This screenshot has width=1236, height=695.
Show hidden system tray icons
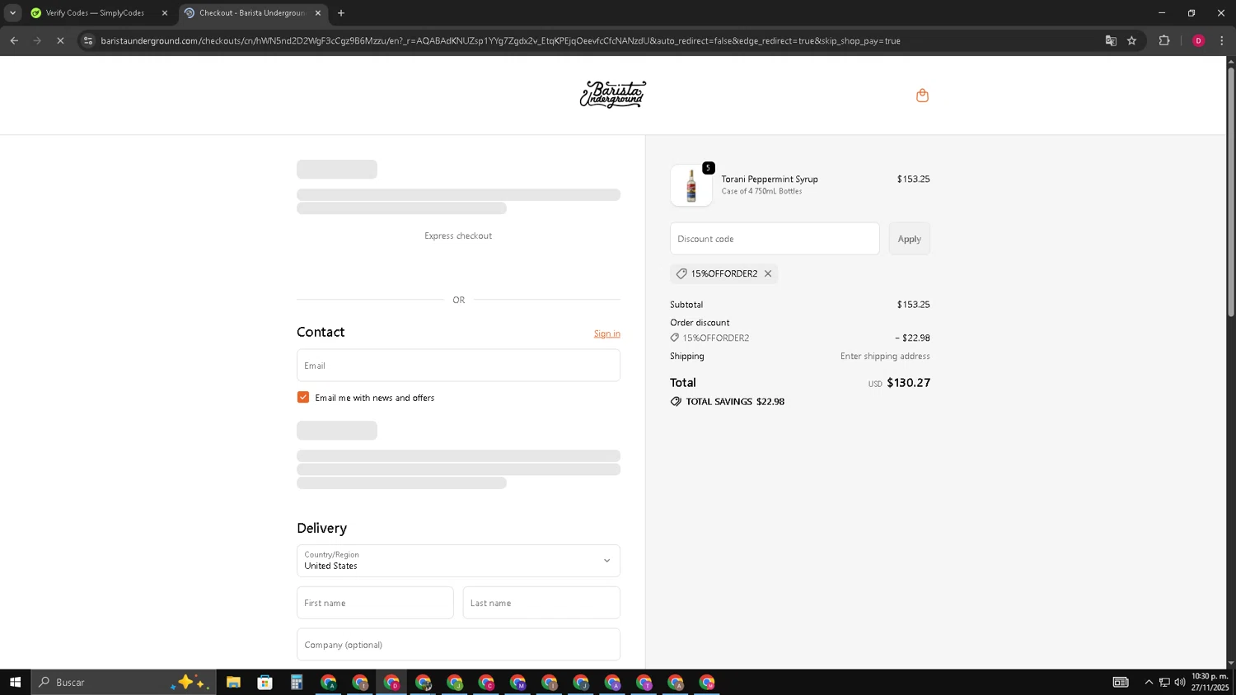[1149, 682]
